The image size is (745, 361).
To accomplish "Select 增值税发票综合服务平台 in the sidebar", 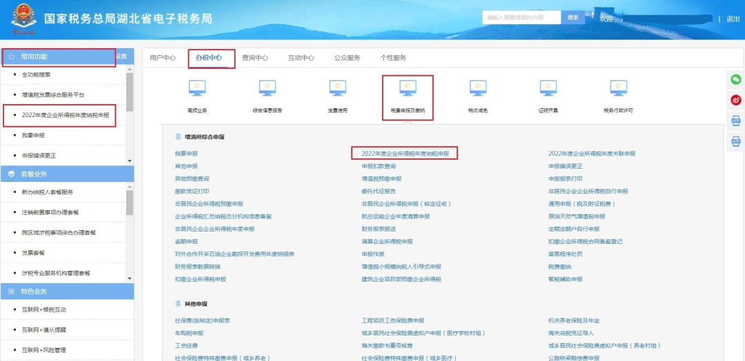I will coord(53,94).
